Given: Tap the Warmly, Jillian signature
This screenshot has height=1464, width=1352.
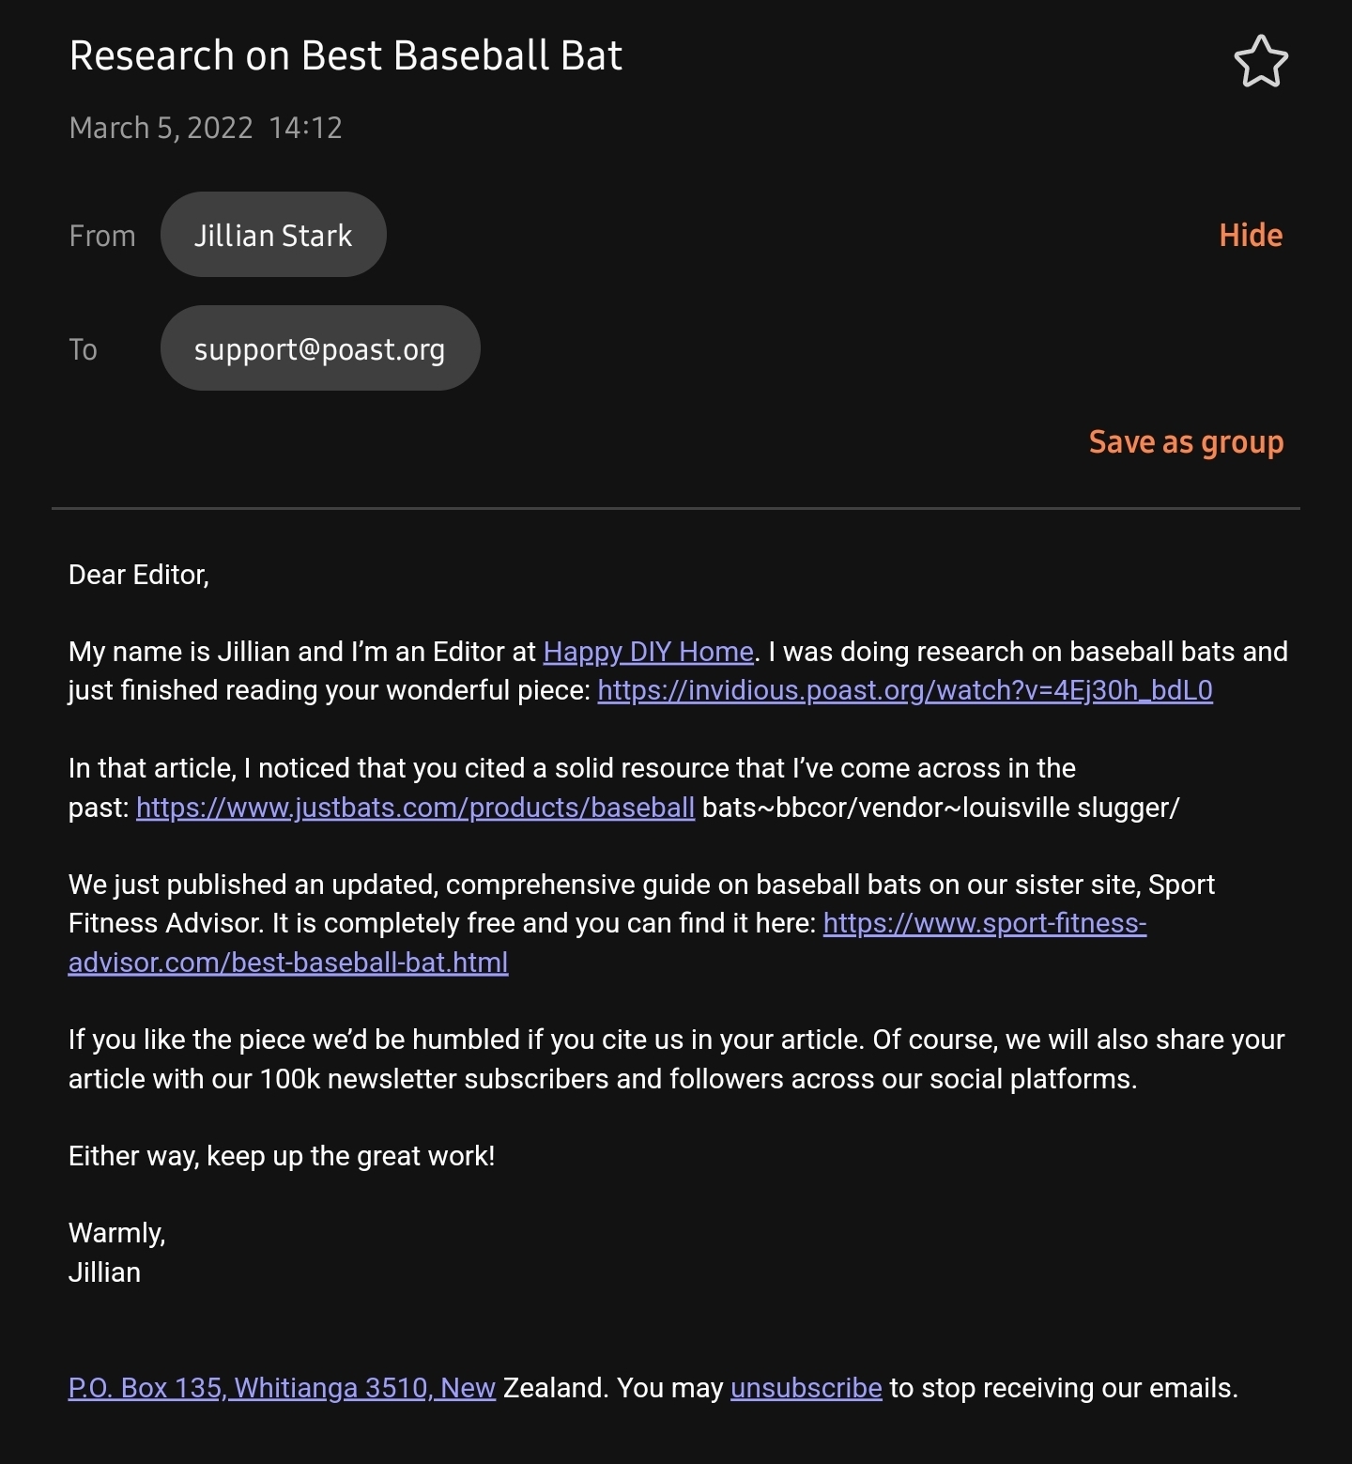Looking at the screenshot, I should click(116, 1253).
